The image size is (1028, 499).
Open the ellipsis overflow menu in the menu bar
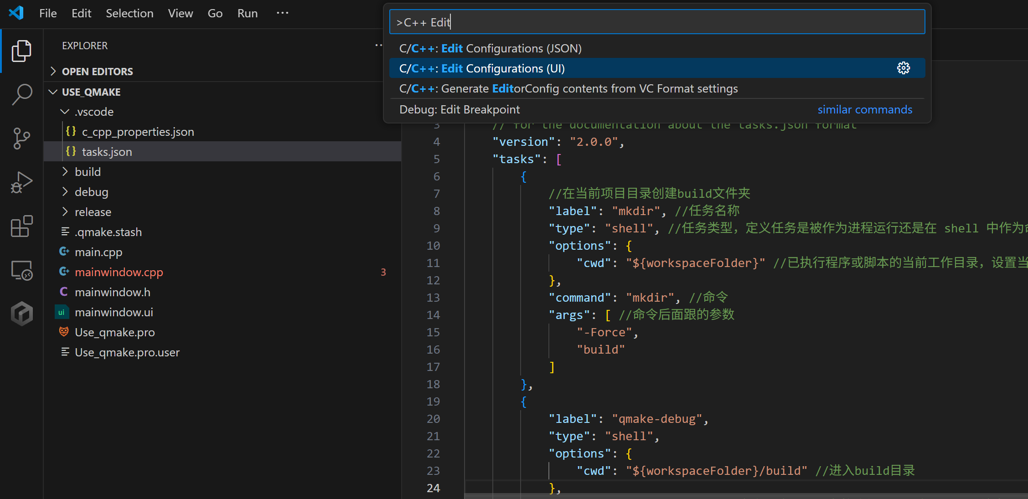coord(282,13)
